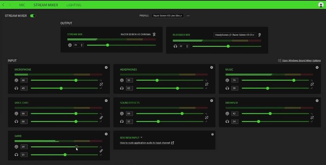326x165 pixels.
Task: Click Microphone playback headphone icon
Action: point(16,88)
